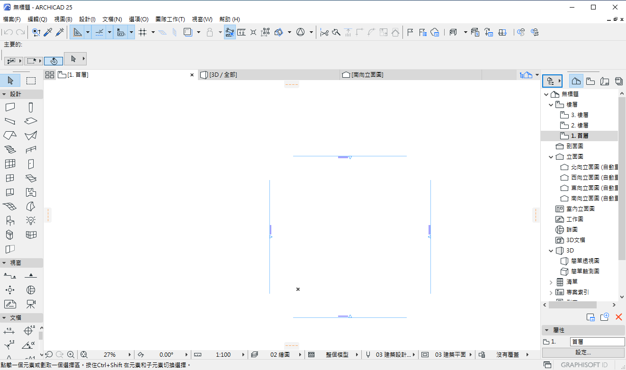The image size is (626, 370).
Task: Open the 1:100 scale dropdown
Action: [223, 354]
